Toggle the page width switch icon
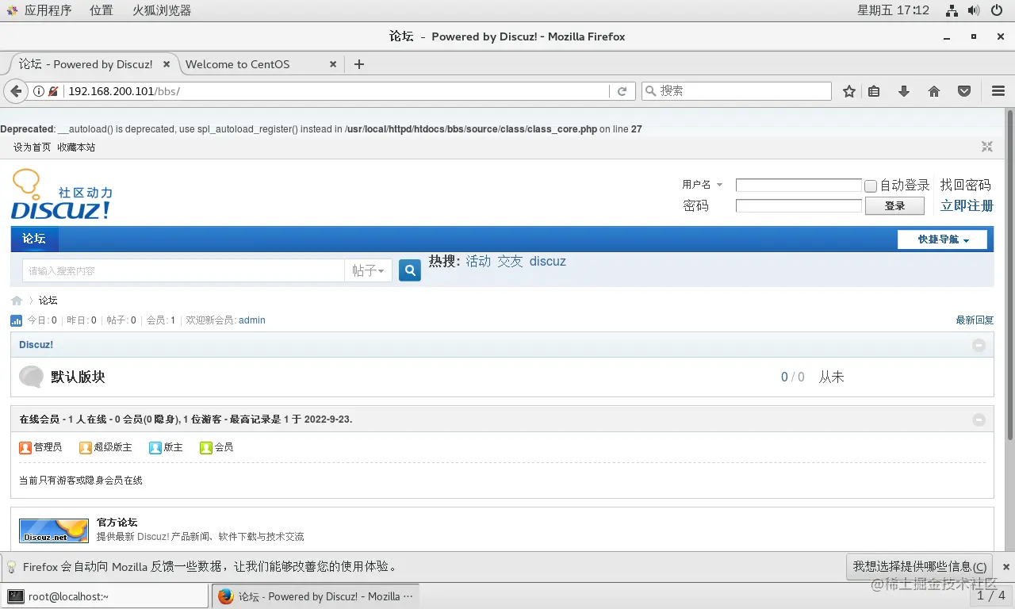The width and height of the screenshot is (1015, 609). point(986,147)
